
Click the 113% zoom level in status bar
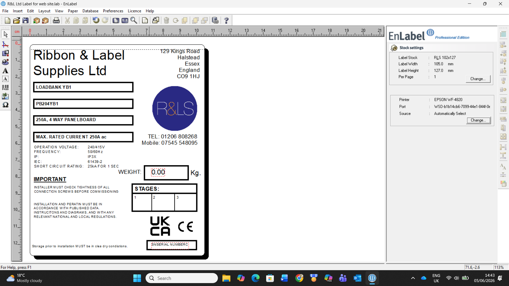[x=499, y=267]
